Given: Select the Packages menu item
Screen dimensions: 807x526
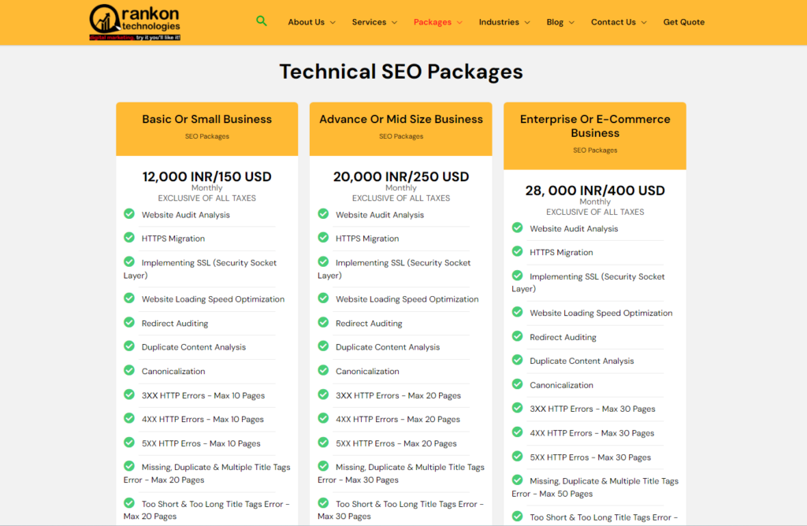Looking at the screenshot, I should [437, 22].
